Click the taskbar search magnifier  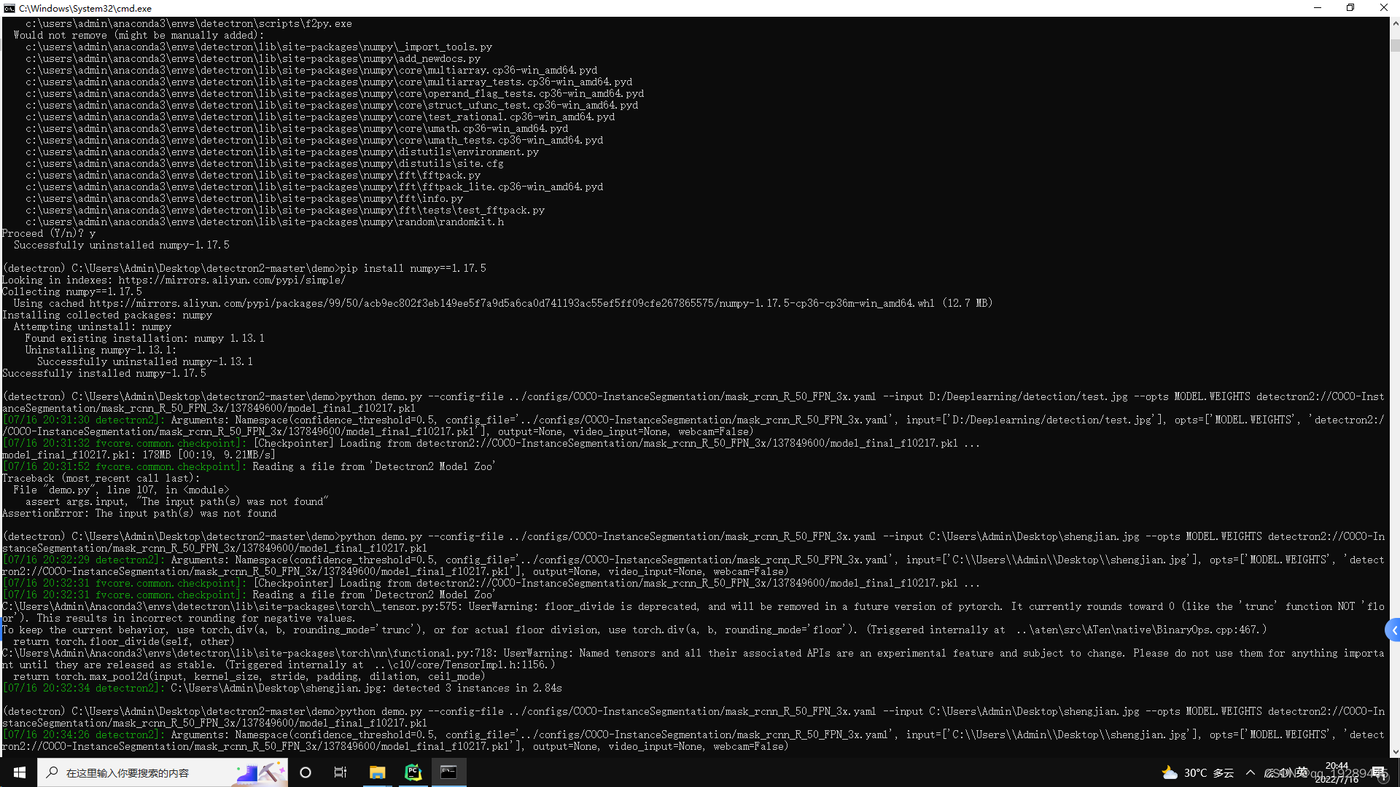(x=51, y=772)
